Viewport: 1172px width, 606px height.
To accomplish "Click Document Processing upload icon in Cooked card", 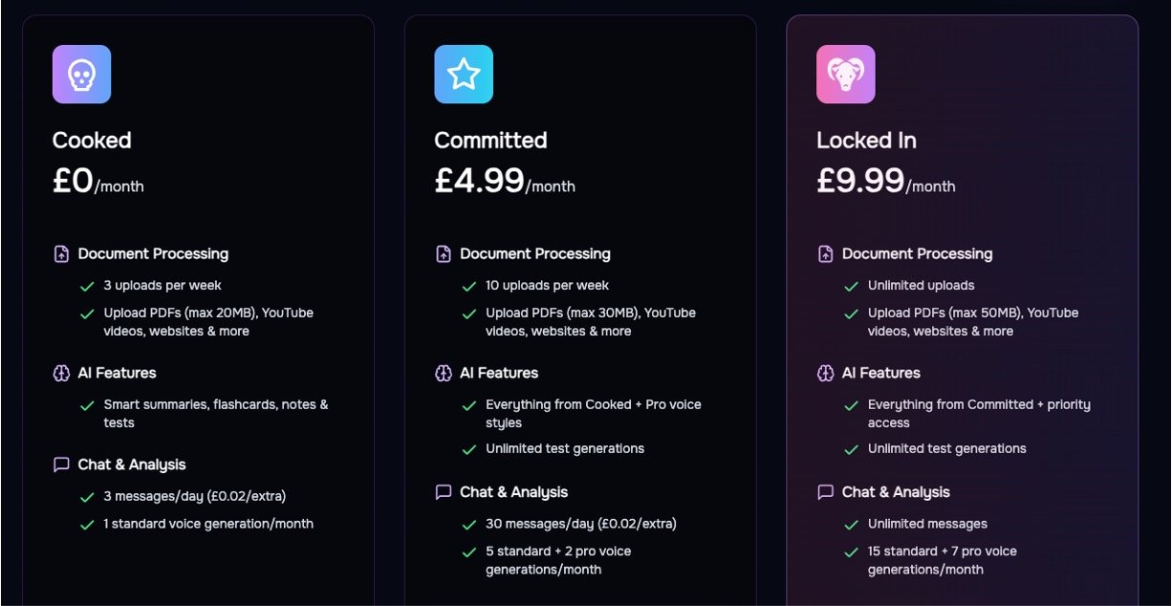I will [x=61, y=254].
